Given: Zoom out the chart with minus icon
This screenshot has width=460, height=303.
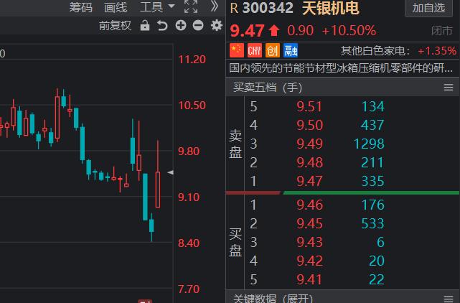Looking at the screenshot, I should [x=198, y=26].
